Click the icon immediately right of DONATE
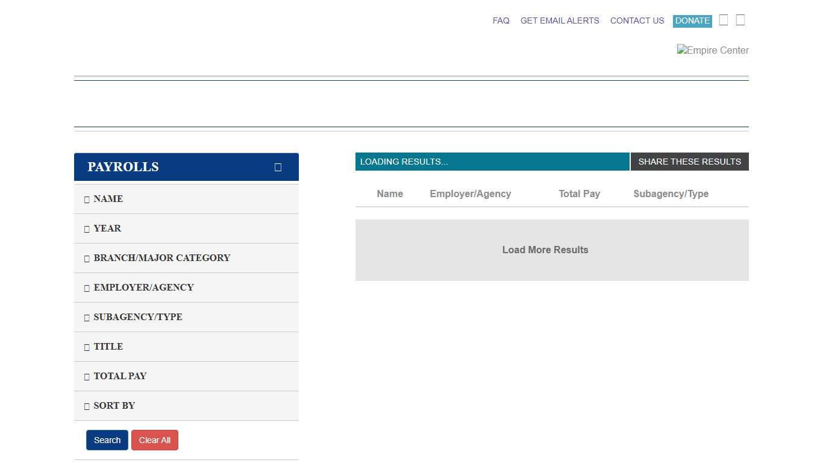823x463 pixels. pos(724,20)
